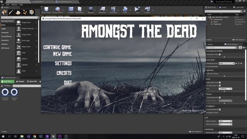Viewport: 247px width, 139px height.
Task: Open the Settings toolbar dropdown arrow
Action: (x=94, y=10)
